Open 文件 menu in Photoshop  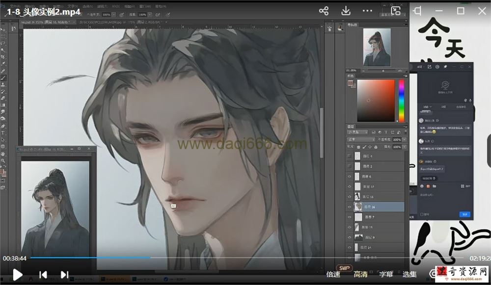(x=14, y=6)
